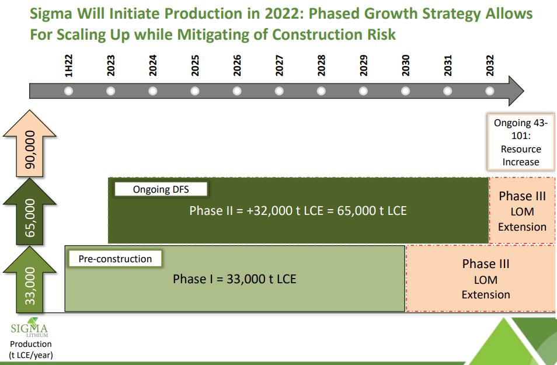
Task: Click 'Phase I = 33,000 t LCE' text
Action: (235, 279)
